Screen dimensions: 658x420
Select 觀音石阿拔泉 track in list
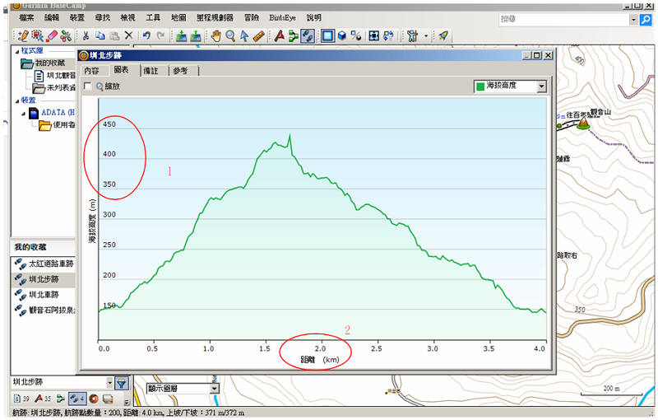[x=44, y=310]
